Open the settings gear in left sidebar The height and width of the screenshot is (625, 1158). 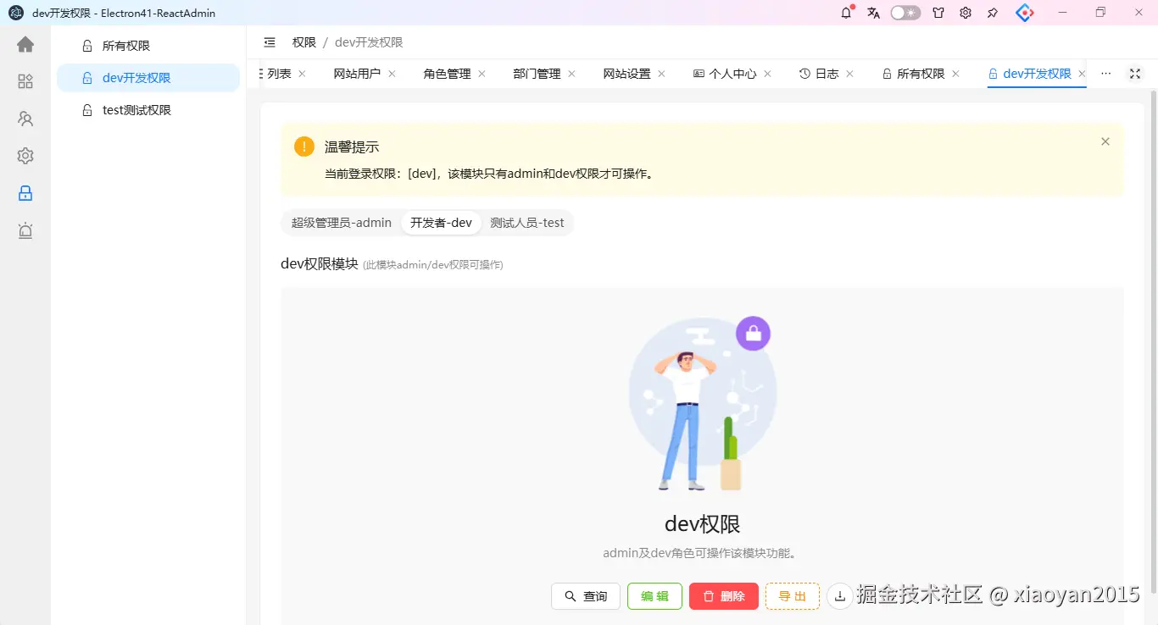point(25,156)
